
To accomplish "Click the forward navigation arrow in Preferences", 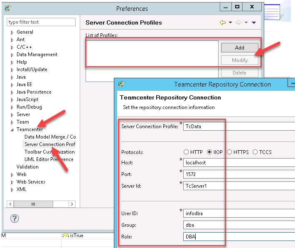I will pyautogui.click(x=238, y=22).
